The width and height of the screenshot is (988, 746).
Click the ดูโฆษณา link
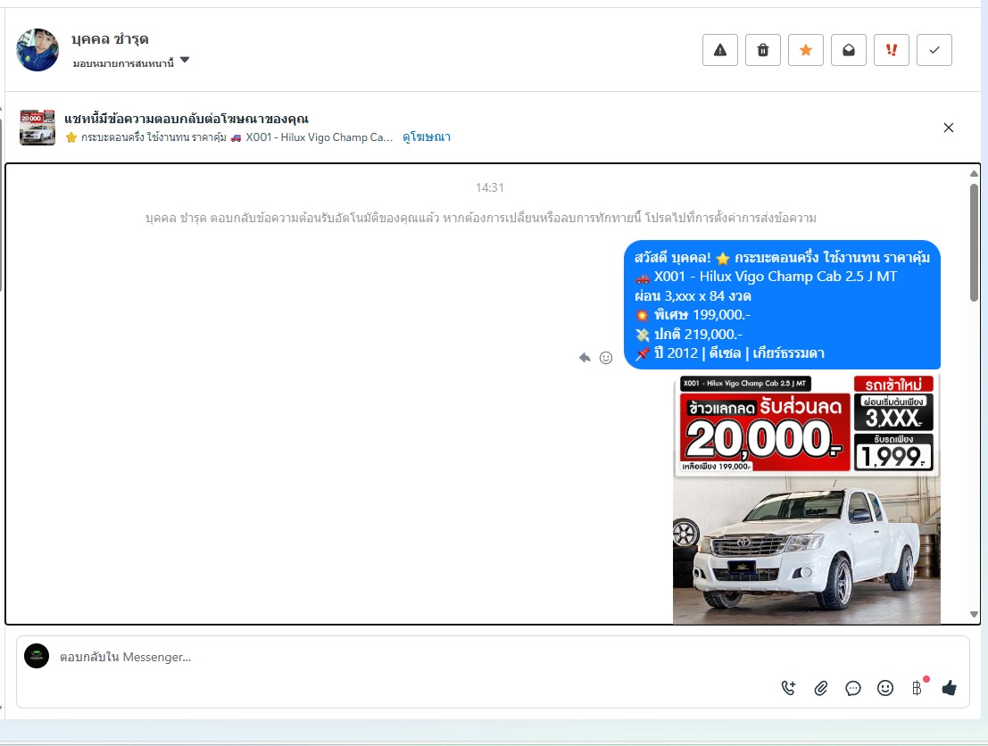pyautogui.click(x=427, y=137)
